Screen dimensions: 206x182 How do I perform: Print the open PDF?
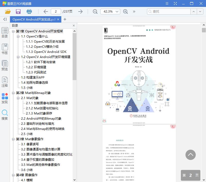click(x=29, y=12)
